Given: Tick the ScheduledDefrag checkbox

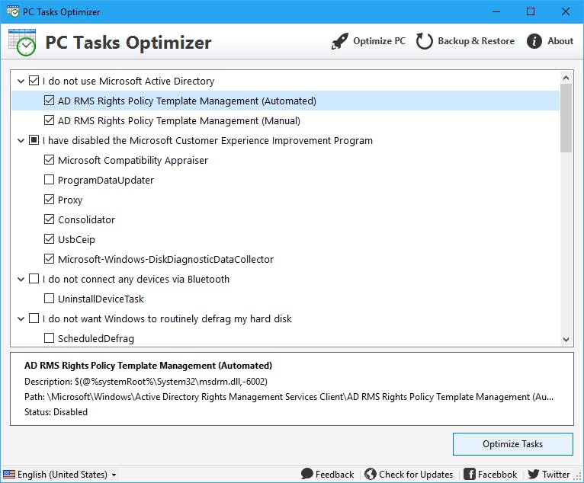Looking at the screenshot, I should [x=50, y=338].
